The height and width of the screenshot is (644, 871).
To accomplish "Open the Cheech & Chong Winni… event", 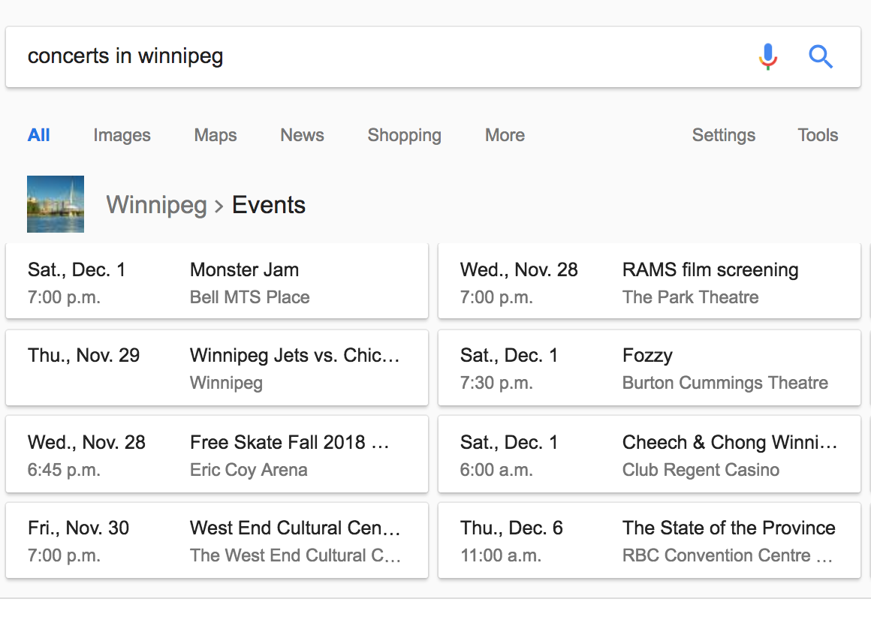I will click(x=649, y=454).
